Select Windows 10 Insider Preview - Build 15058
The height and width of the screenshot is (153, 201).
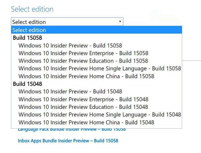(x=70, y=45)
